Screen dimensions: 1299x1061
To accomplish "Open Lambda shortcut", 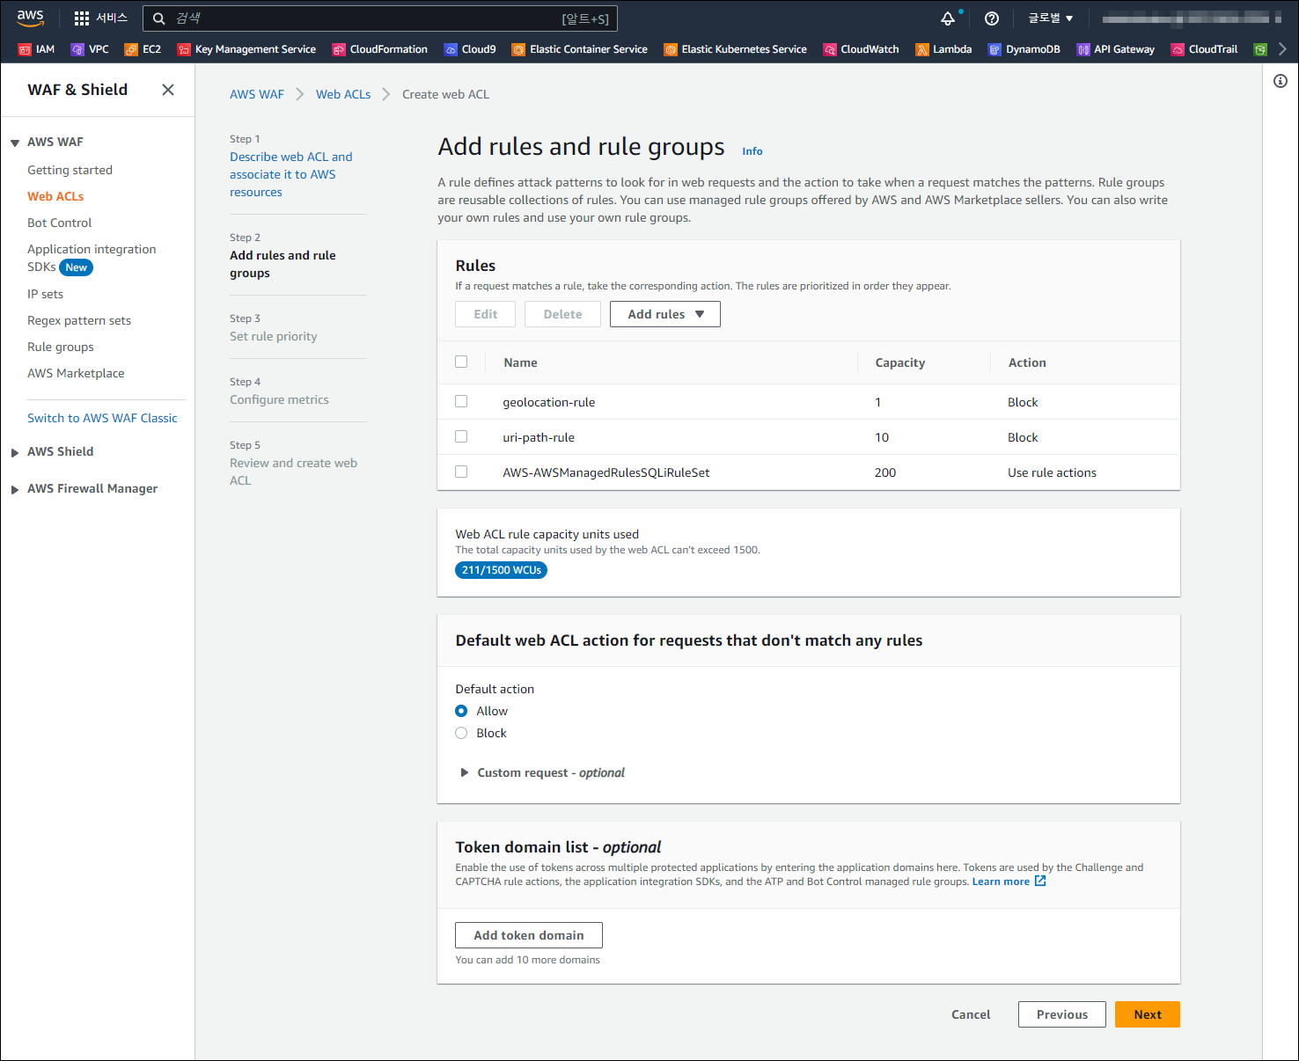I will pos(943,49).
